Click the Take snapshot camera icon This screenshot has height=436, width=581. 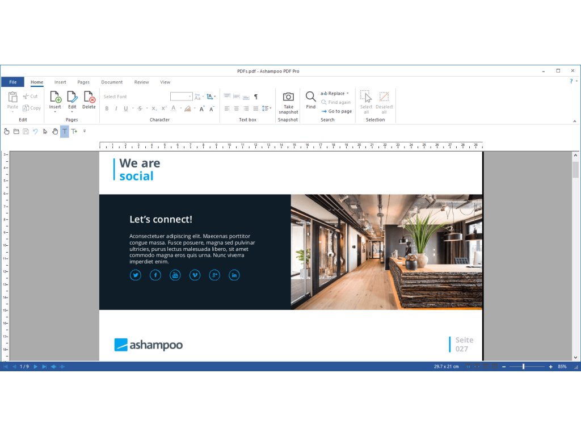[x=288, y=97]
